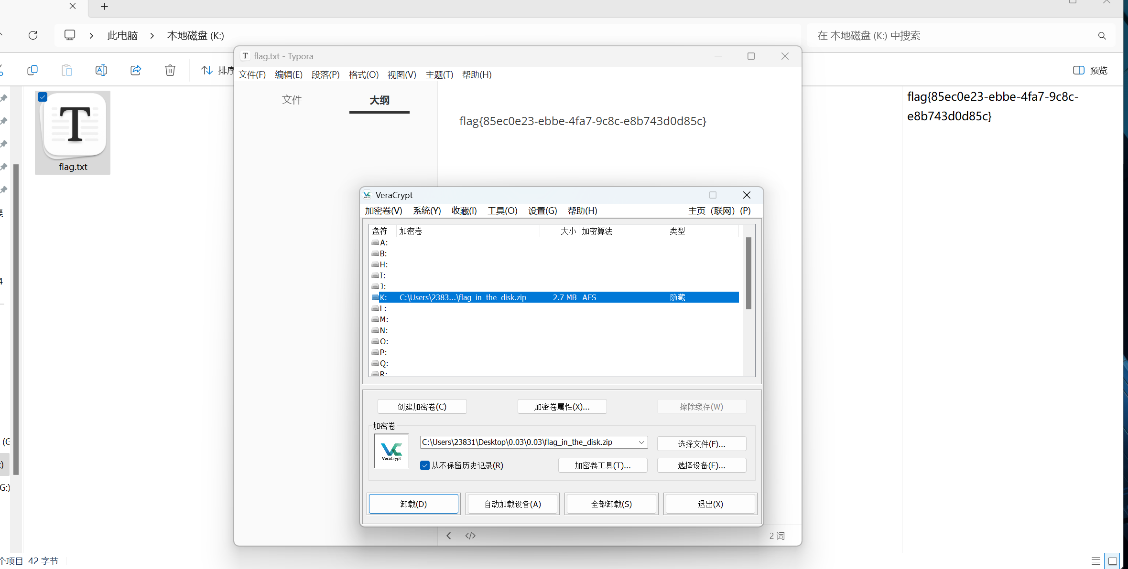Open VeraCrypt 加密卷(V) menu

coord(383,211)
